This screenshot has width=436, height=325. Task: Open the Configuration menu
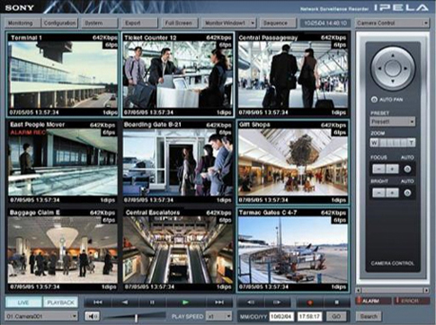59,22
